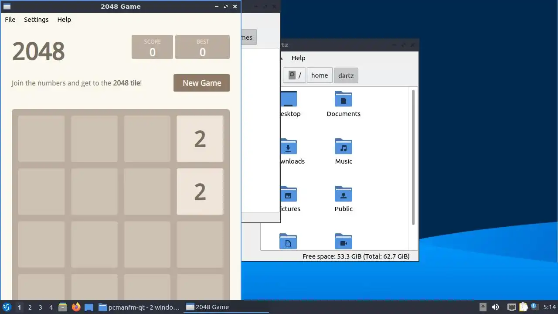Select the Templates folder icon

click(x=288, y=242)
